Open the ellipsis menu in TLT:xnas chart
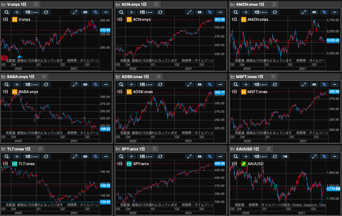 coord(106,156)
